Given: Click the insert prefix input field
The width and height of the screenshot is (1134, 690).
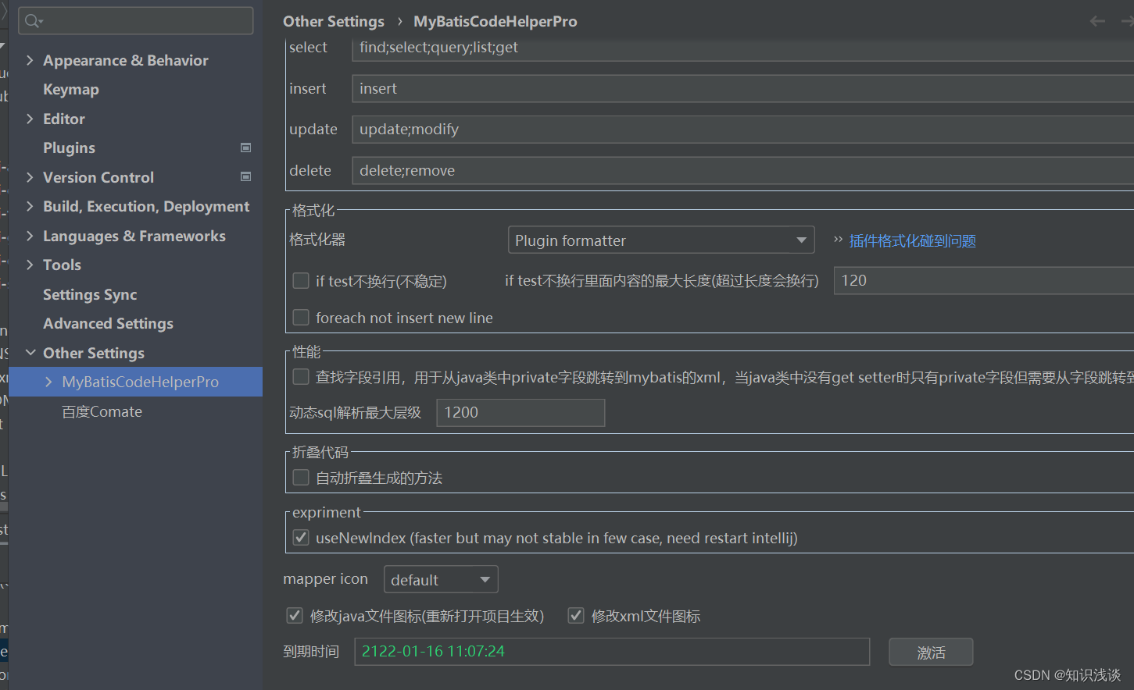Looking at the screenshot, I should pyautogui.click(x=742, y=88).
